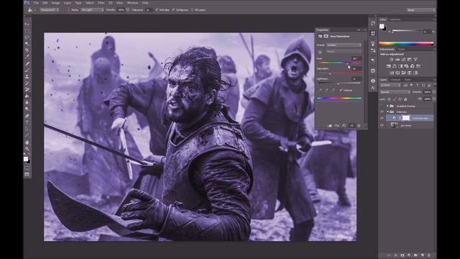The width and height of the screenshot is (460, 259).
Task: Click the Saturation slider handle
Action: [330, 73]
